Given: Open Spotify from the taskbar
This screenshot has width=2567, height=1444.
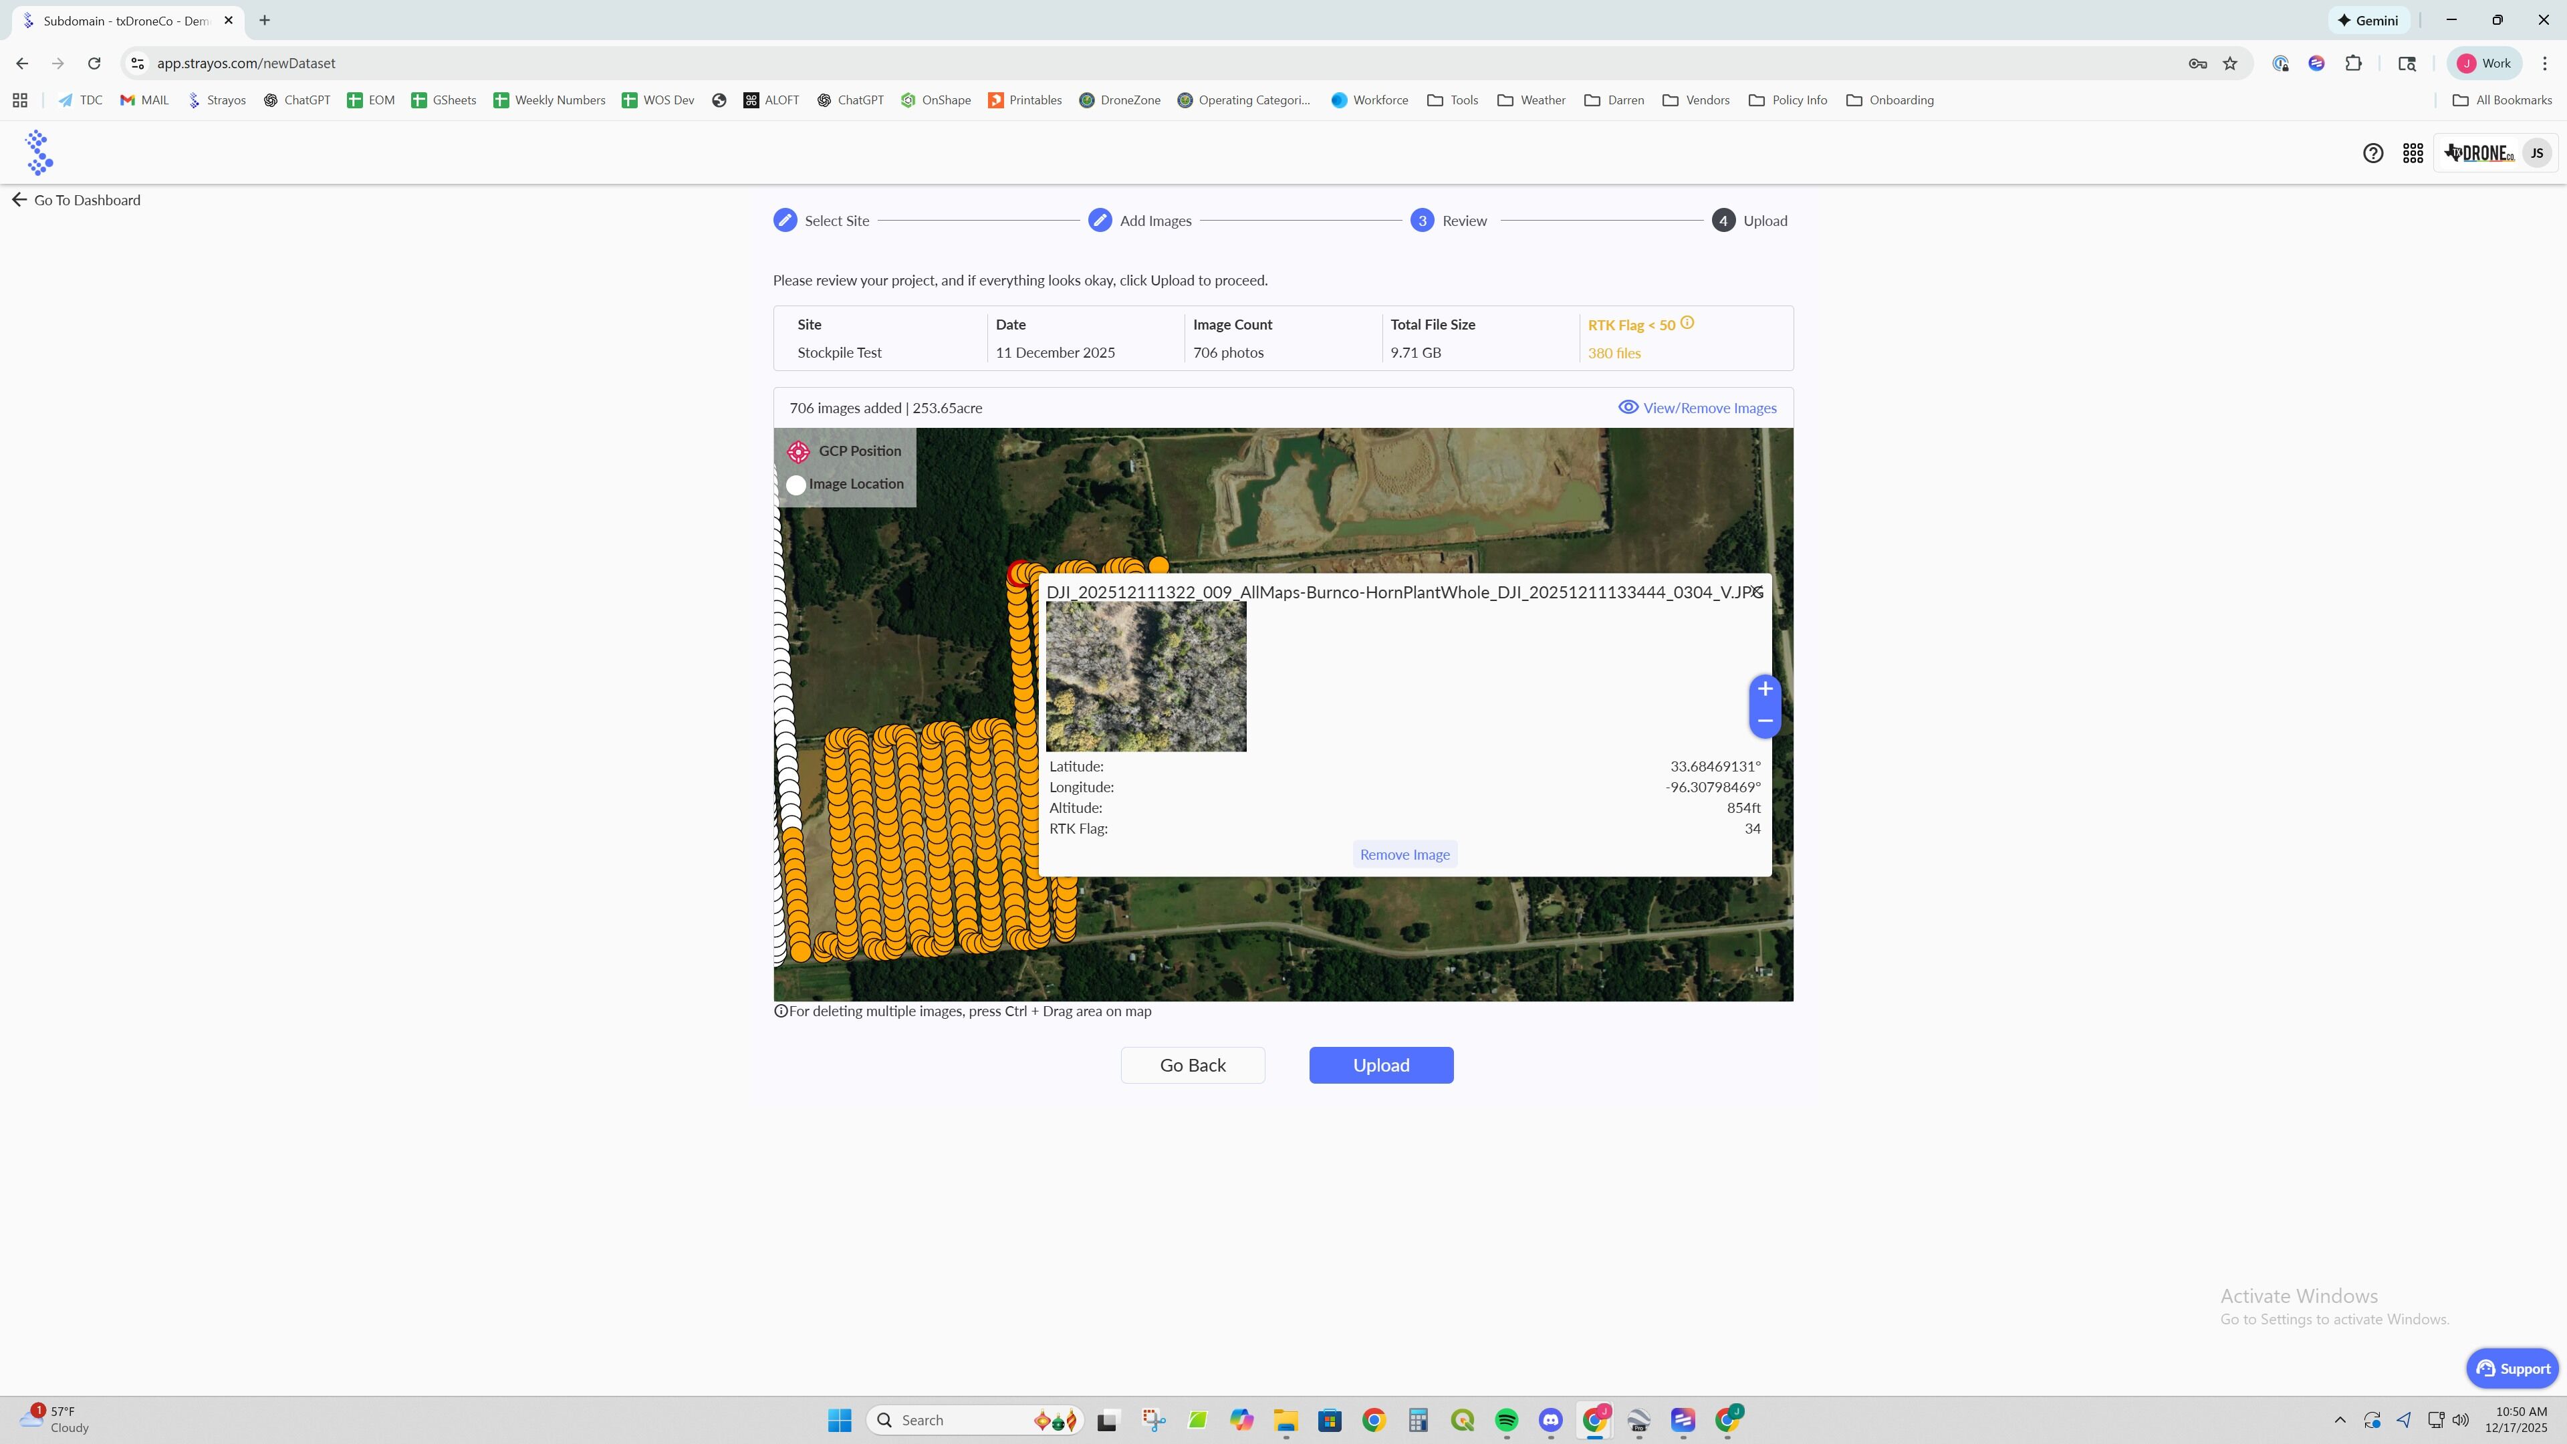Looking at the screenshot, I should (1507, 1420).
